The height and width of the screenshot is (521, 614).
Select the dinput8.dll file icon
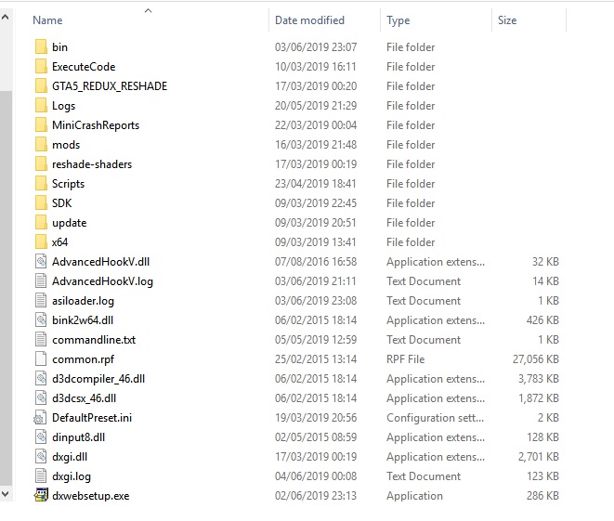[x=41, y=437]
